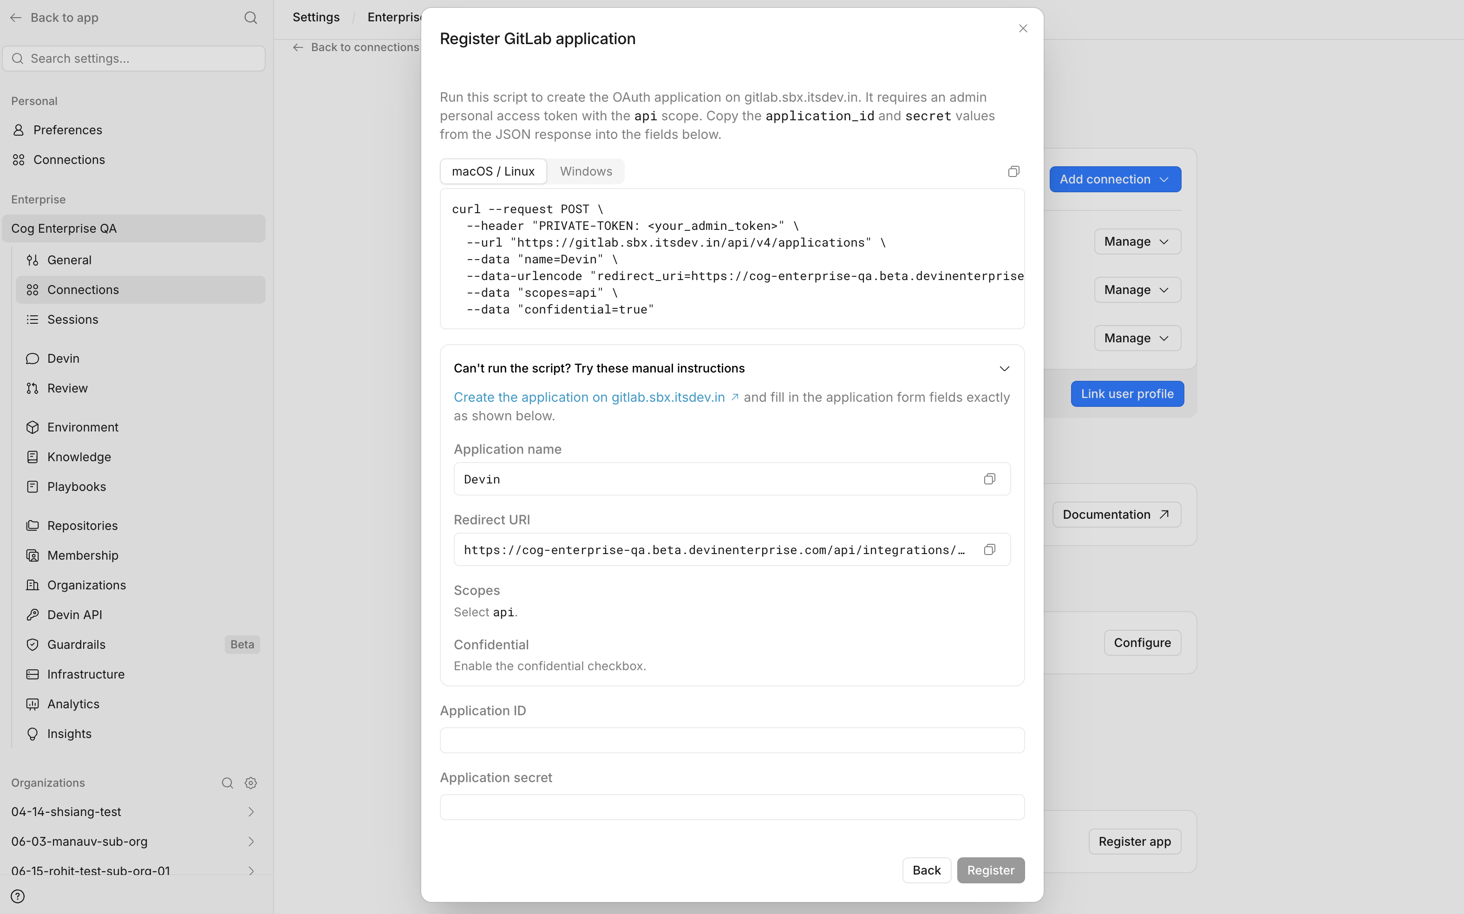
Task: Copy the Application name Devin value
Action: pos(989,479)
